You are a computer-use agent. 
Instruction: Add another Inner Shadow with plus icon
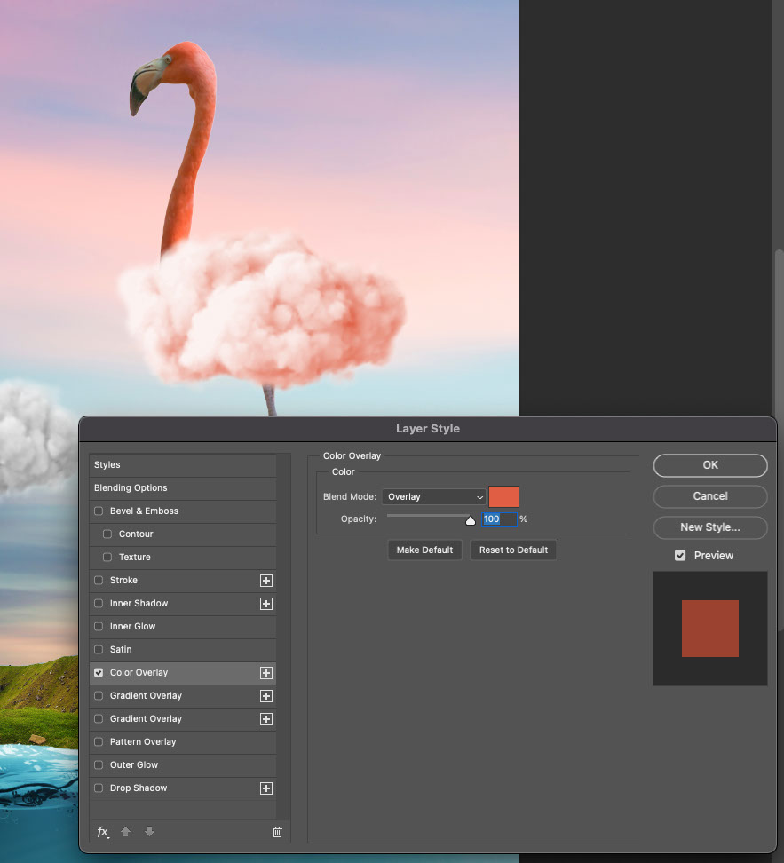265,604
